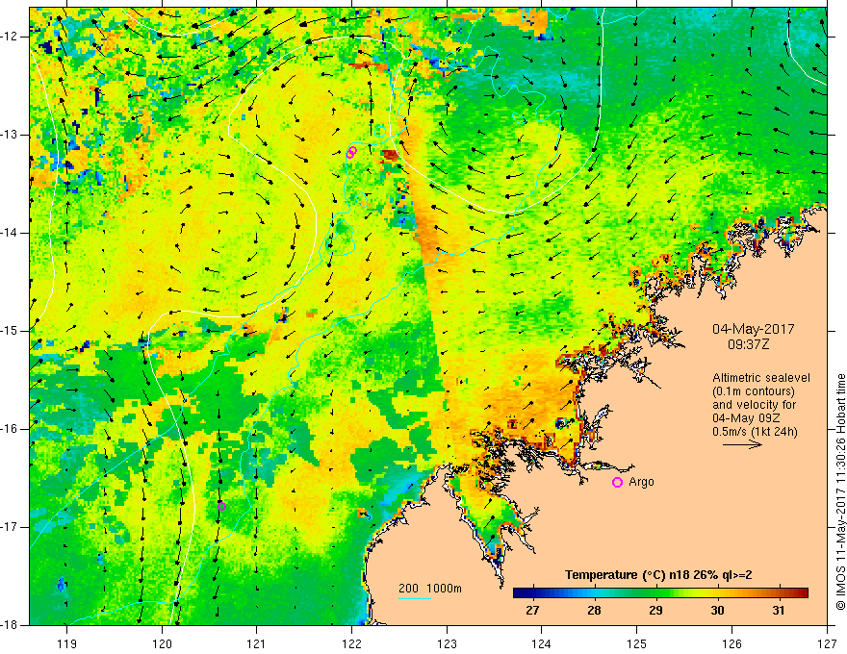Click the green colorbar section above 29
Screen dimensions: 847x654
[655, 592]
